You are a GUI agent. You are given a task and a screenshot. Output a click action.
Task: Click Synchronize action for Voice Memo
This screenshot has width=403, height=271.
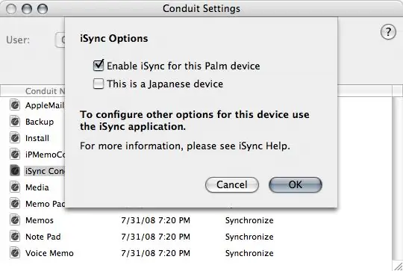[249, 253]
